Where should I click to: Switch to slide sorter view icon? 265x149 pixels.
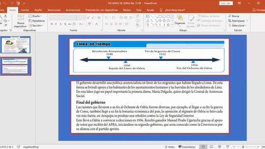tap(212, 147)
